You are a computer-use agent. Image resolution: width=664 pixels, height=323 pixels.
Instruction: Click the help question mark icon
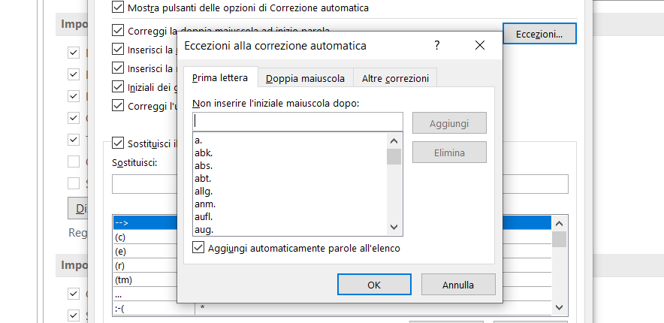[437, 46]
